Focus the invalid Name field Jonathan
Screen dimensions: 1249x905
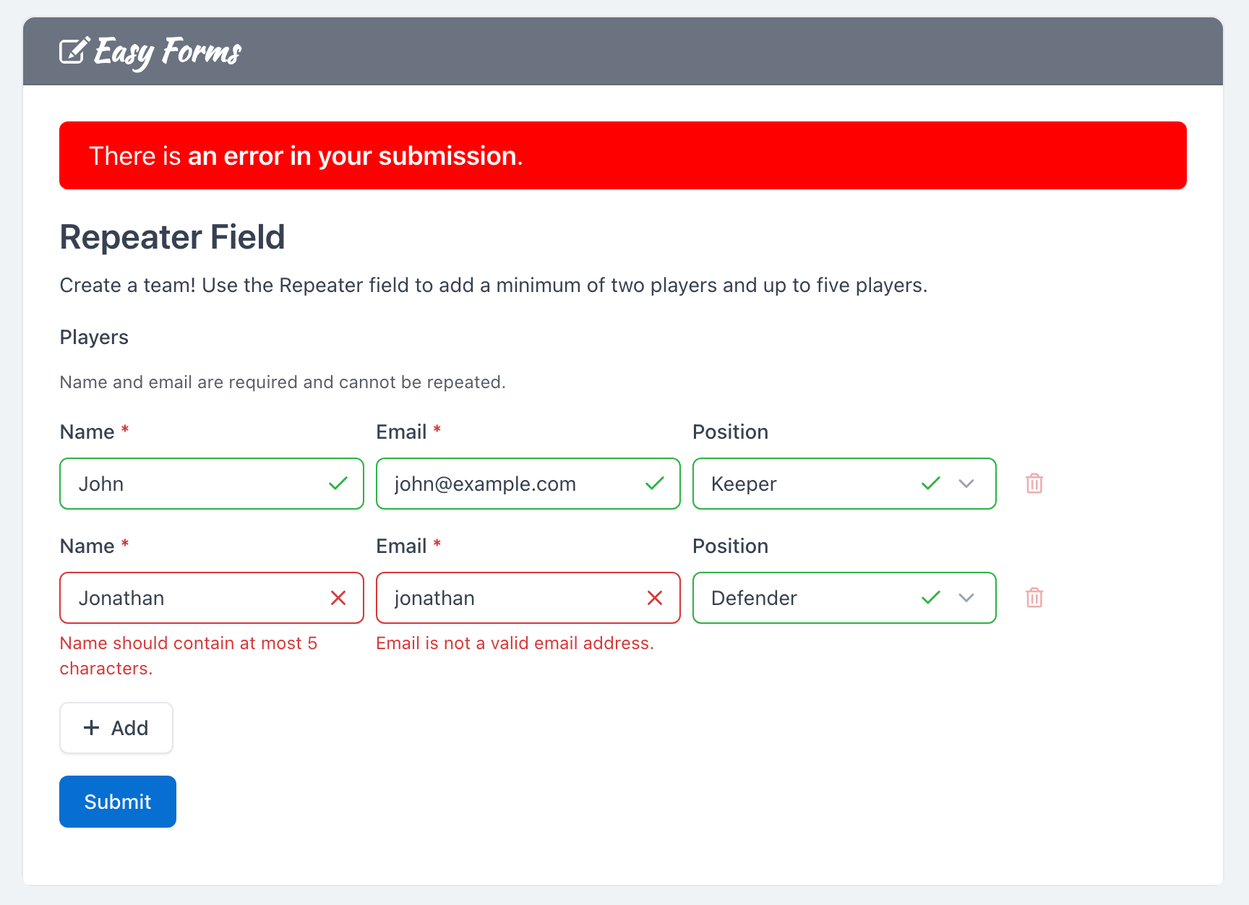195,598
